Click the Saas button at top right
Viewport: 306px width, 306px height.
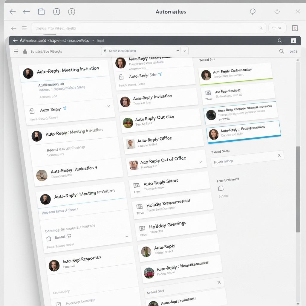coord(293,51)
